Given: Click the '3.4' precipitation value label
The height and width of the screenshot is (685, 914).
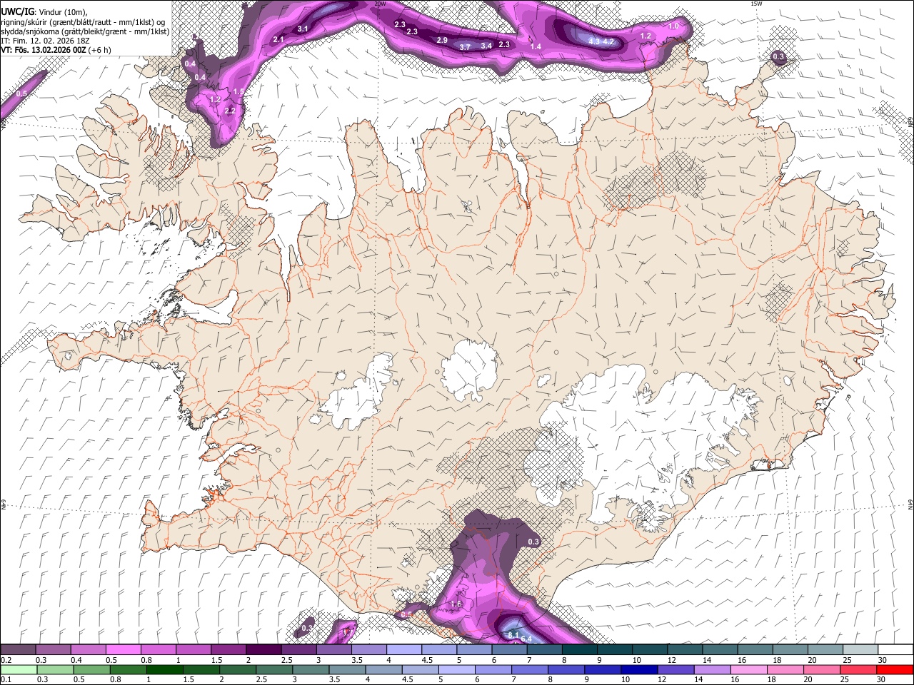Looking at the screenshot, I should (x=487, y=46).
